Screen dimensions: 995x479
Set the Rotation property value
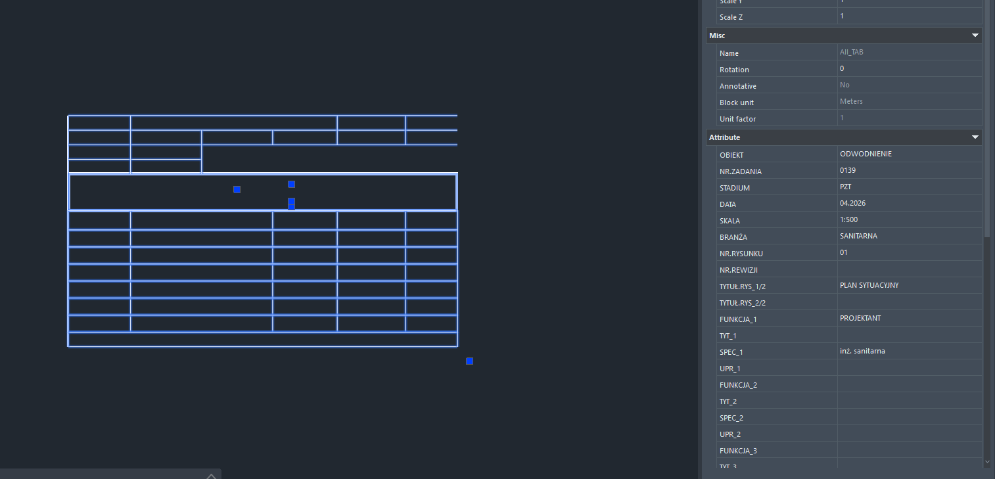910,69
